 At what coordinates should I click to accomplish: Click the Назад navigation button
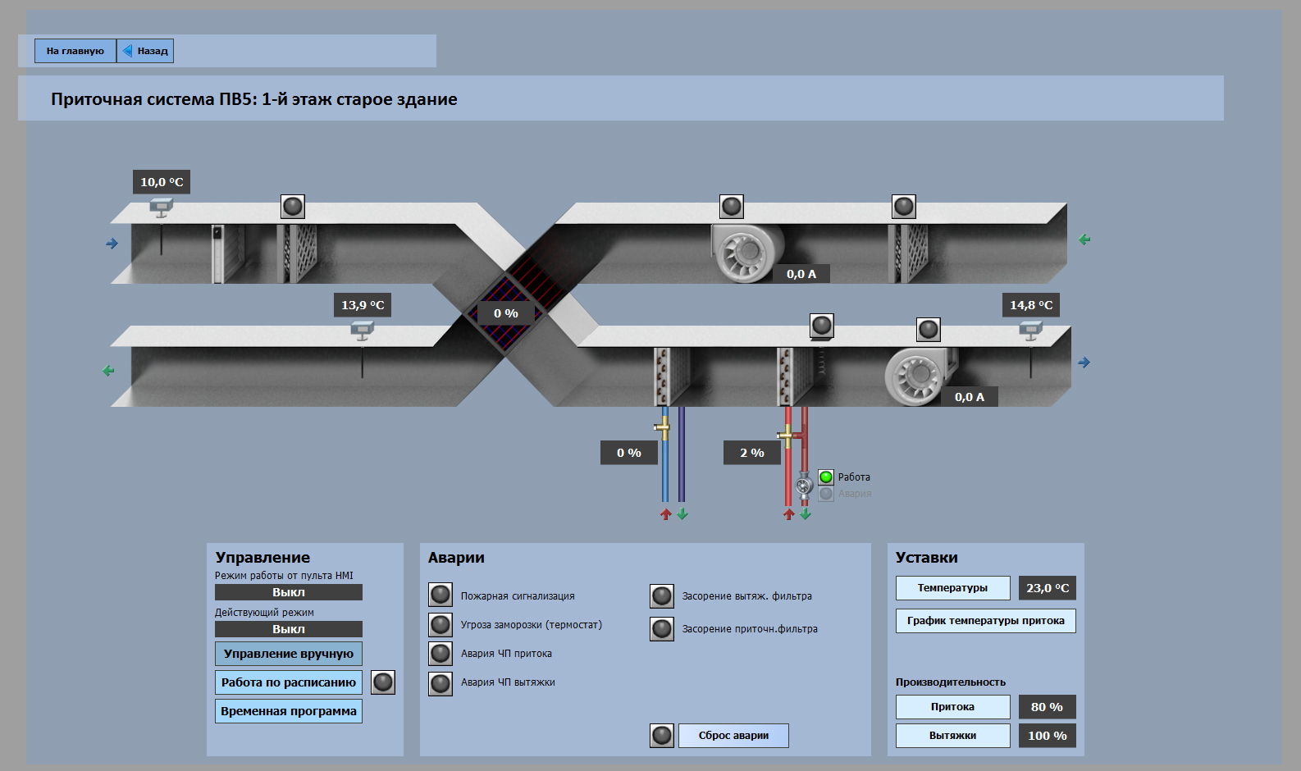tap(146, 51)
